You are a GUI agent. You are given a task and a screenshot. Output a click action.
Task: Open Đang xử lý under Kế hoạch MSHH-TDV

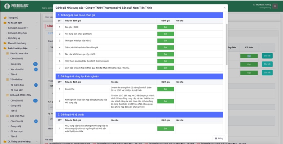(16, 106)
